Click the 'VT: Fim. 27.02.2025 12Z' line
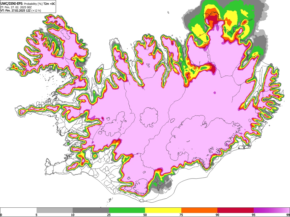This screenshot has height=217, width=290. pyautogui.click(x=16, y=11)
